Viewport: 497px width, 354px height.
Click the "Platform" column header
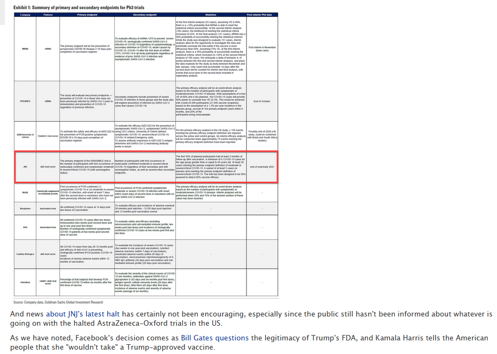(48, 15)
